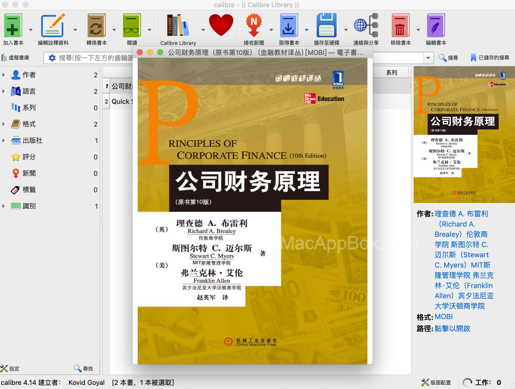Click the 移除書本 trash icon
The height and width of the screenshot is (389, 515).
pos(400,26)
